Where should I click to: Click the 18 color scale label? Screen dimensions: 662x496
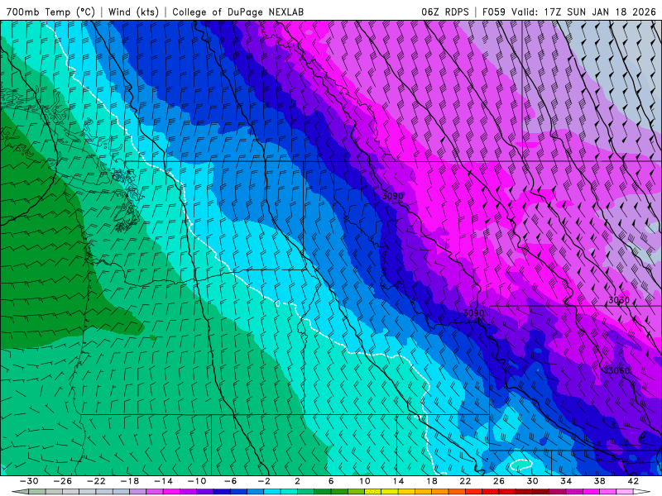pyautogui.click(x=431, y=481)
